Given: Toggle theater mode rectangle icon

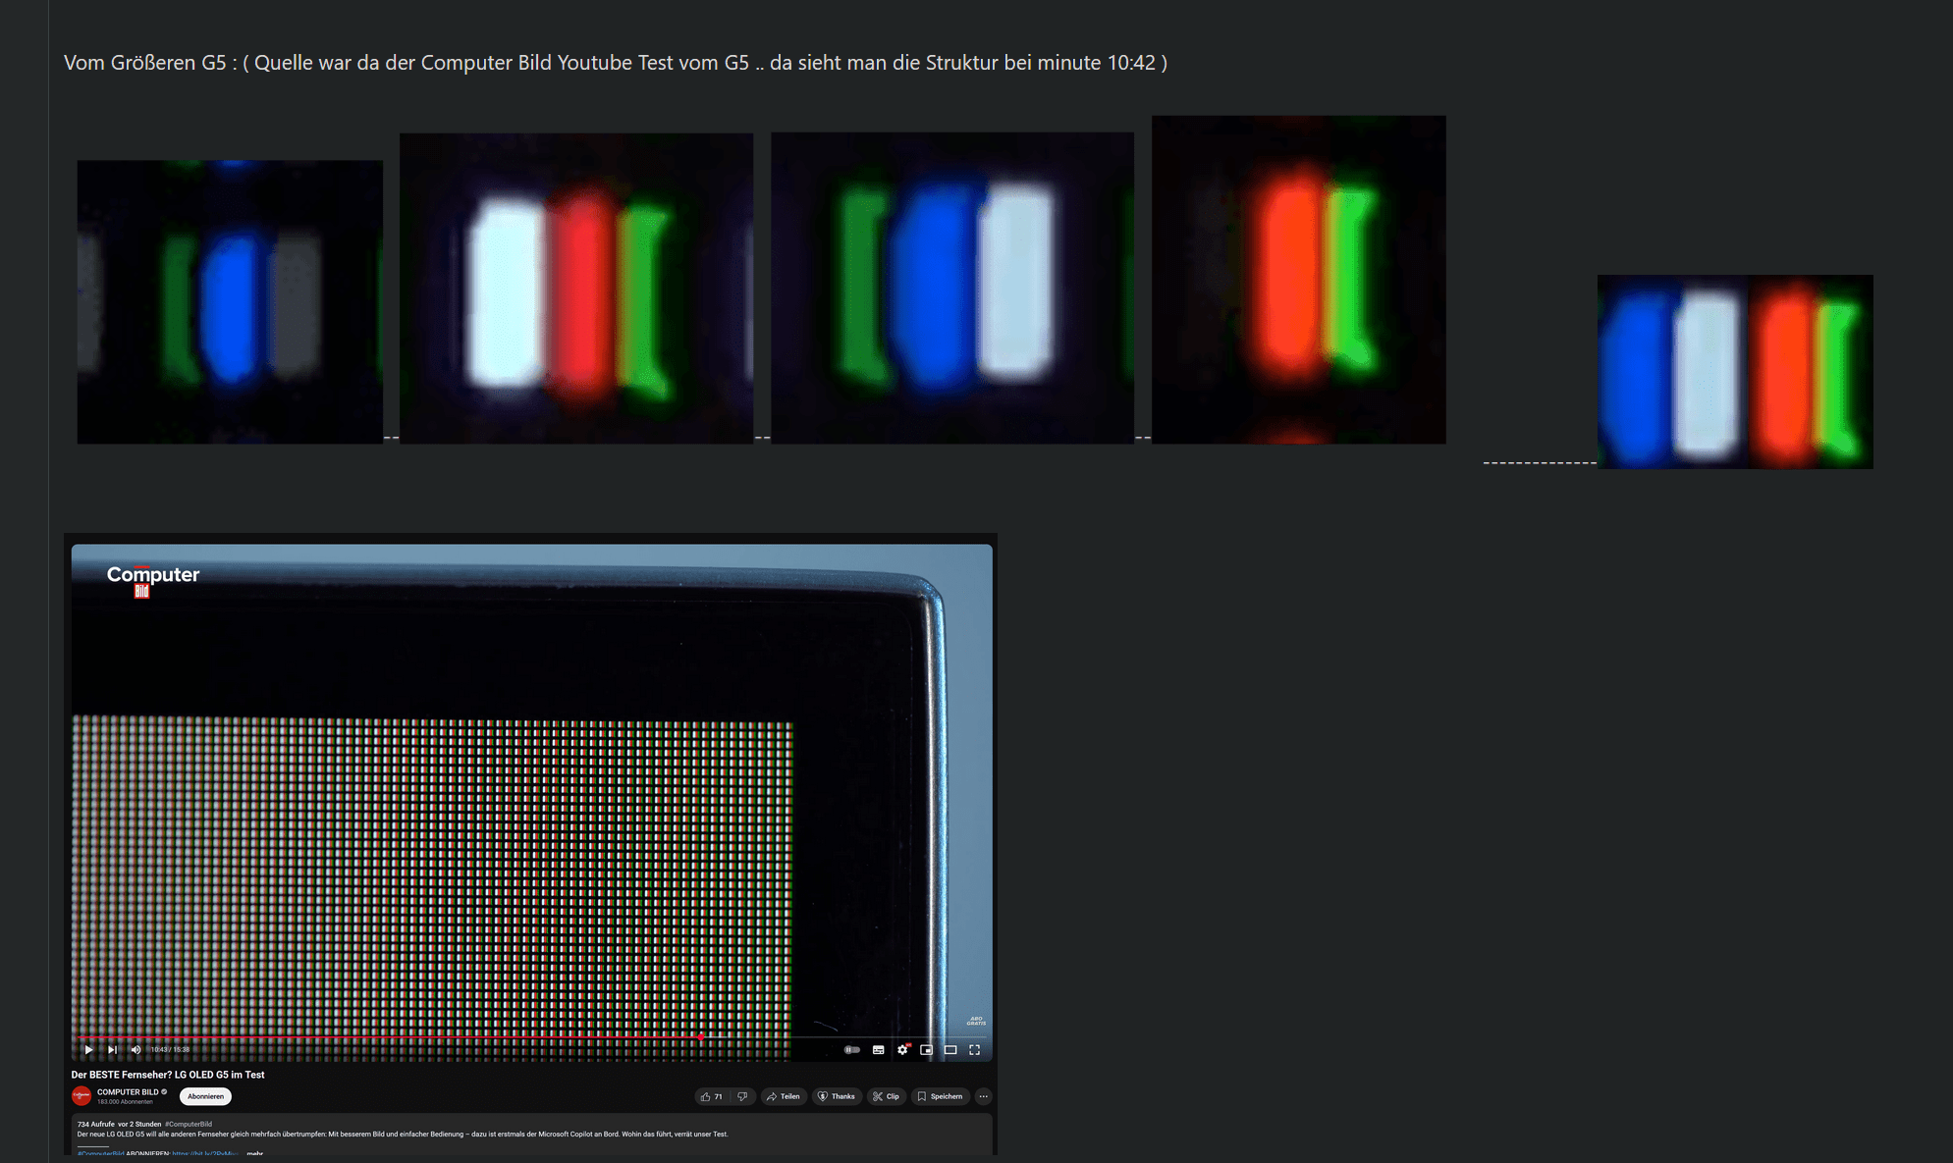Looking at the screenshot, I should pos(950,1050).
